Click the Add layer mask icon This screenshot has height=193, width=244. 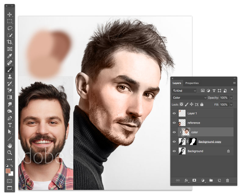(x=194, y=180)
